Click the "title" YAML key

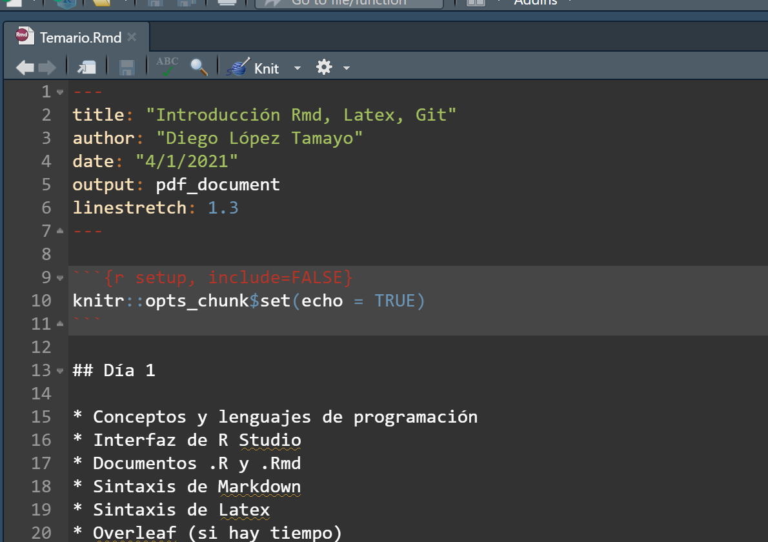tap(99, 115)
